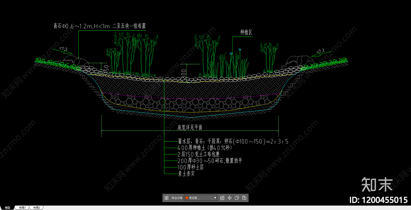Click the copy icon in annotation bar
The height and width of the screenshot is (210, 411).
tap(237, 198)
